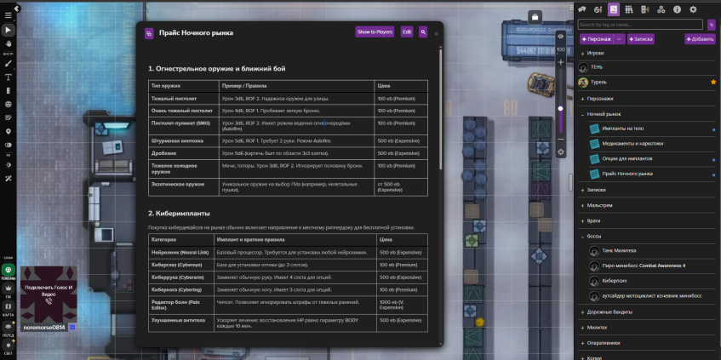Select the Text tool
Screen dimensions: 721x360
[8, 77]
